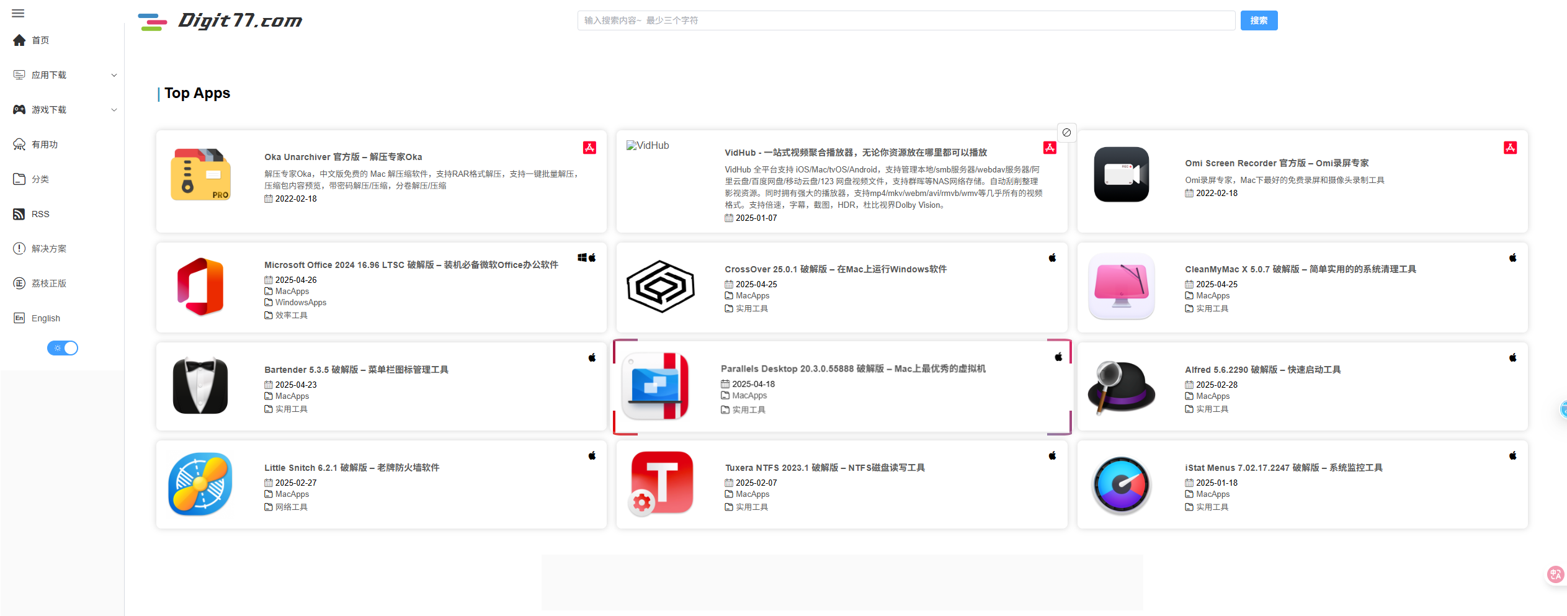This screenshot has height=616, width=1567.
Task: Open the Omi Screen Recorder title link
Action: point(1277,163)
